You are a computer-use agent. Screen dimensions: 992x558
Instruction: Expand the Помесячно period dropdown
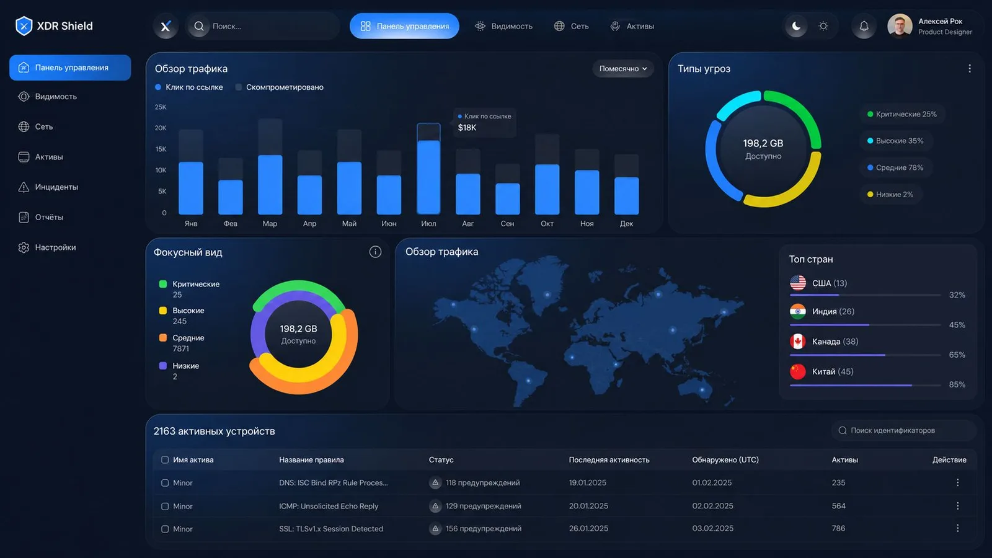[622, 69]
